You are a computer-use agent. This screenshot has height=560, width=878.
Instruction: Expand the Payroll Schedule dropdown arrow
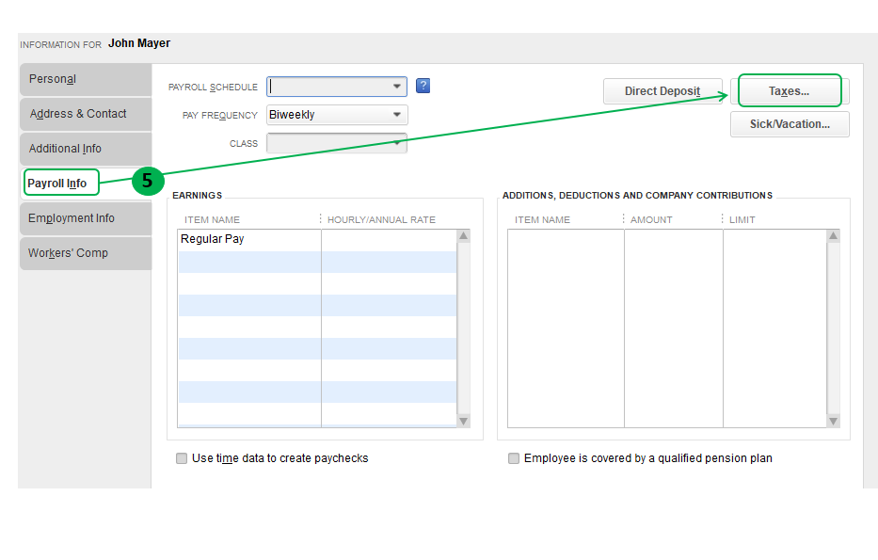coord(396,87)
